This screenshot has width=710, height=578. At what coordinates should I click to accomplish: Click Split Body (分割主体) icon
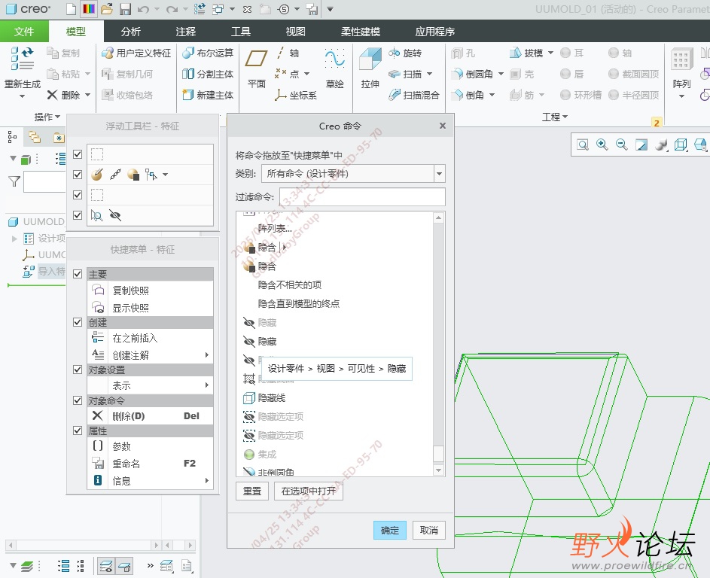click(188, 74)
